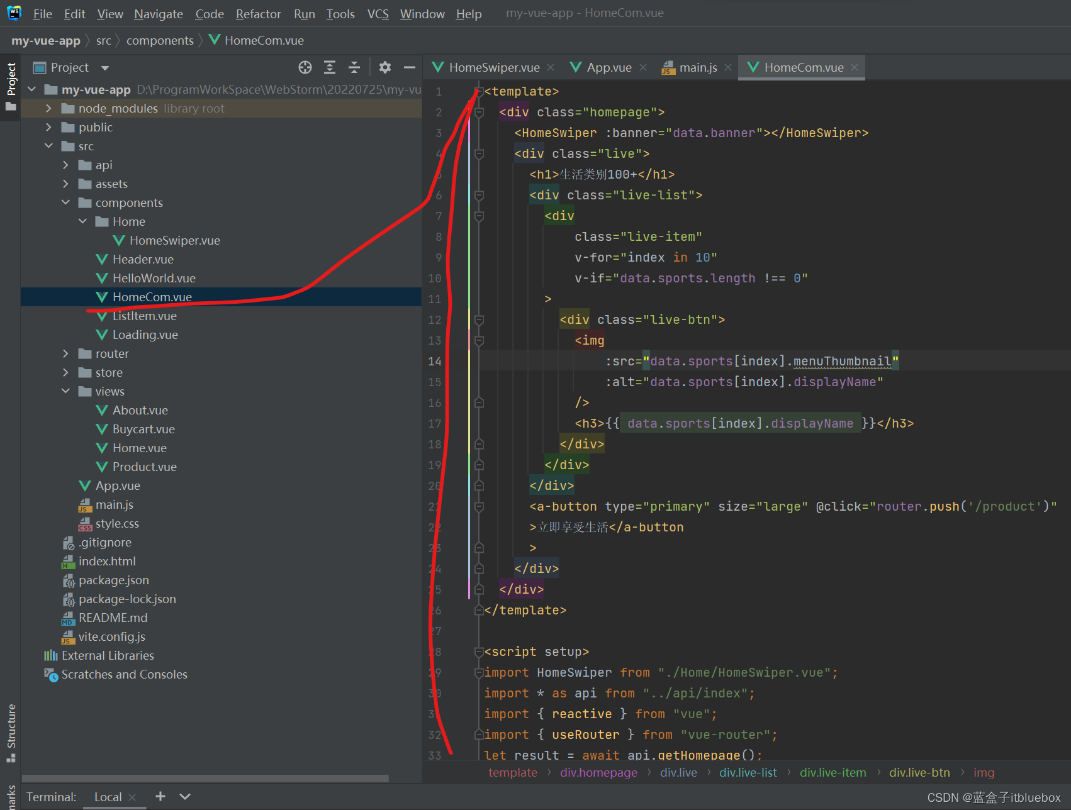
Task: Switch to the App.vue editor tab
Action: [x=608, y=67]
